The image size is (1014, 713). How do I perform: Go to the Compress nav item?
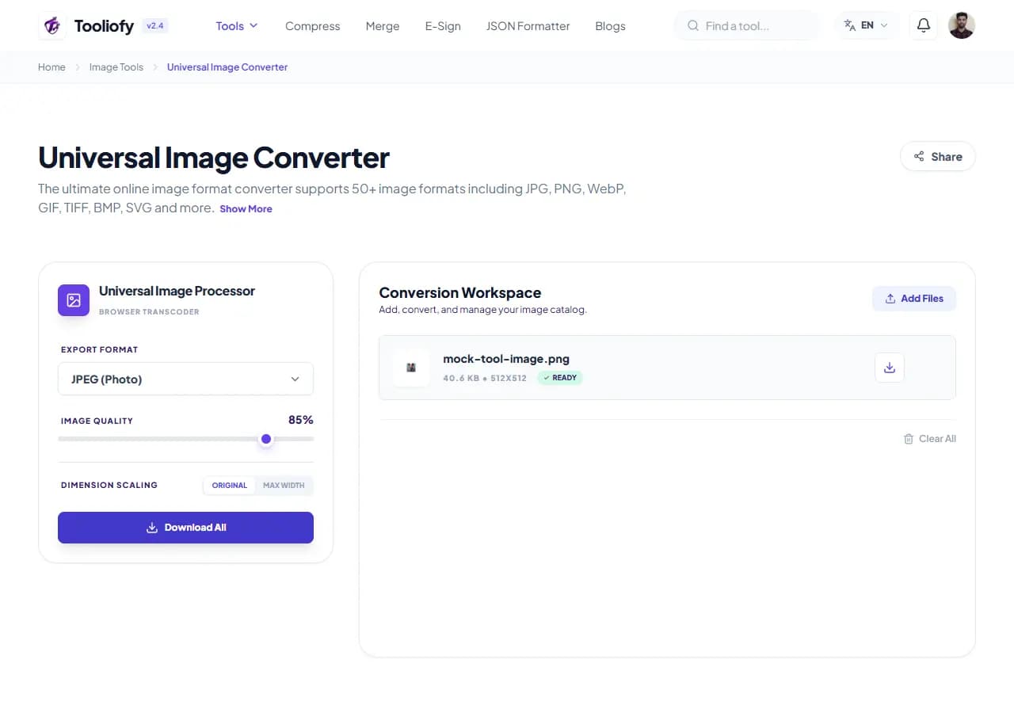coord(312,26)
